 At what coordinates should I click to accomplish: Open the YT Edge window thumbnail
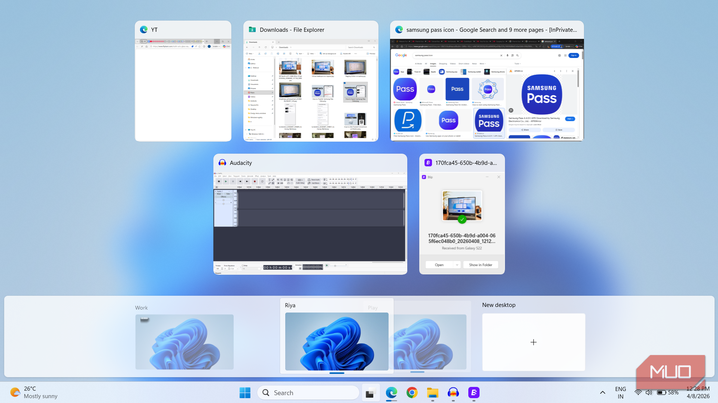(x=183, y=81)
